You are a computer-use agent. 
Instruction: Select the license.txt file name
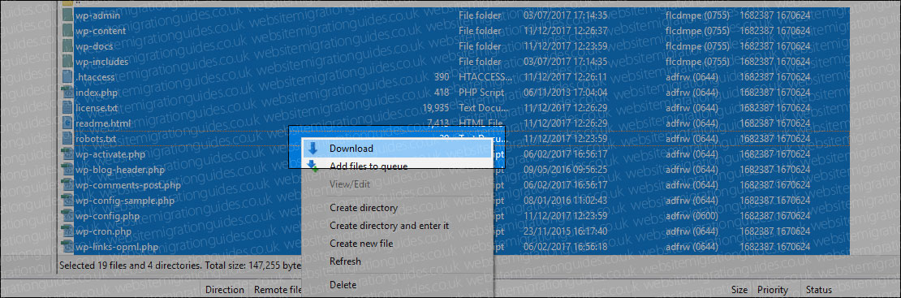[x=97, y=107]
